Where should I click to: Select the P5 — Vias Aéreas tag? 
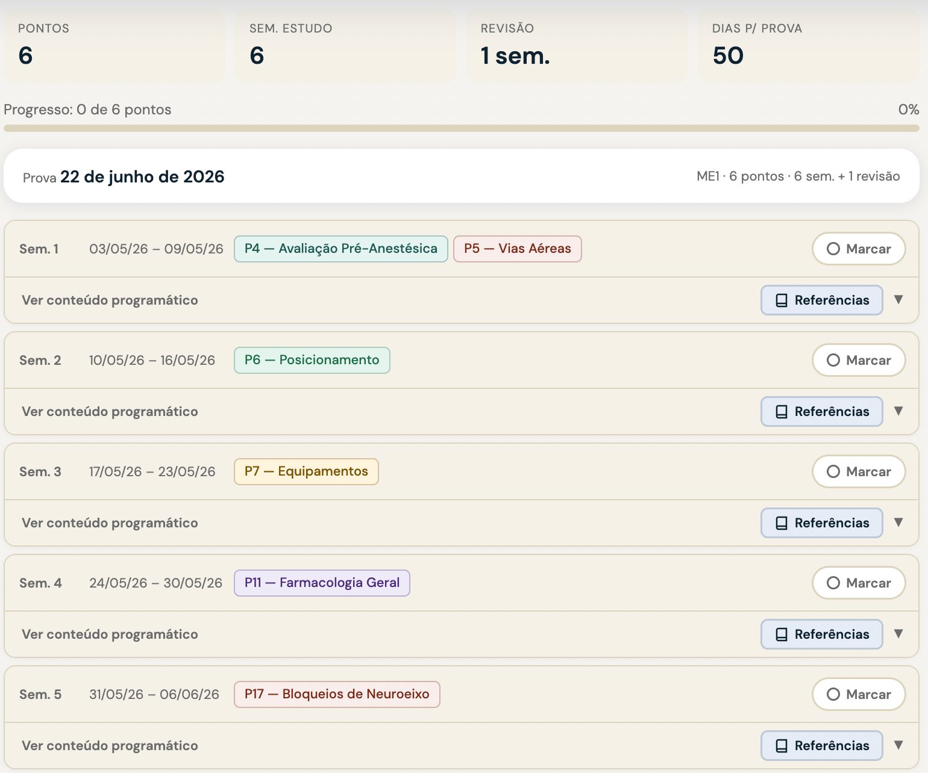(x=518, y=249)
